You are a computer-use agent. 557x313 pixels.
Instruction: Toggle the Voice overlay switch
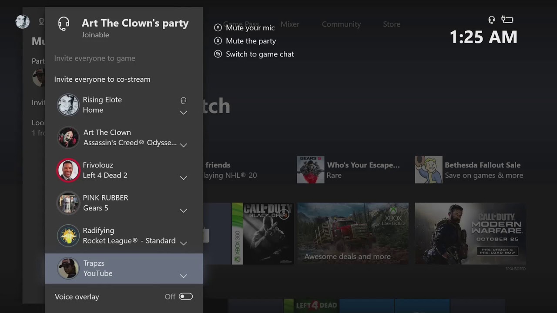tap(186, 296)
